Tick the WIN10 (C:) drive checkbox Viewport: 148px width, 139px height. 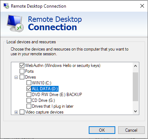point(29,83)
